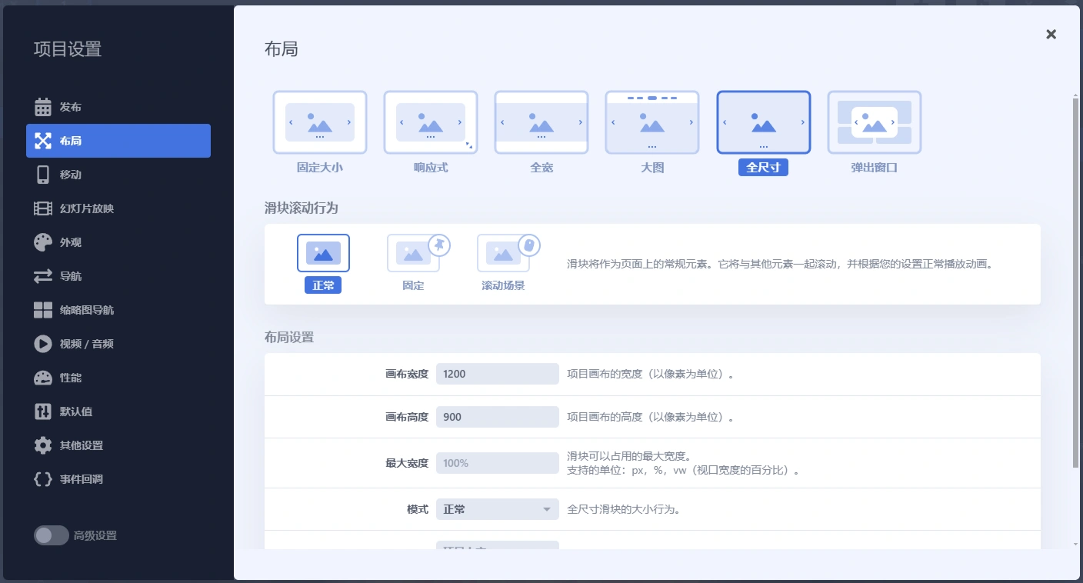Go to the 导航 settings tab

tap(69, 276)
